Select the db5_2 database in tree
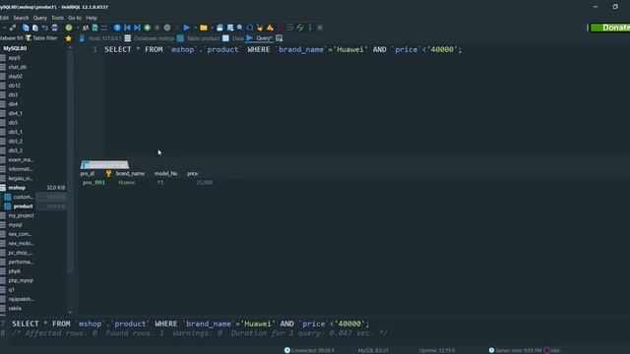 16,142
